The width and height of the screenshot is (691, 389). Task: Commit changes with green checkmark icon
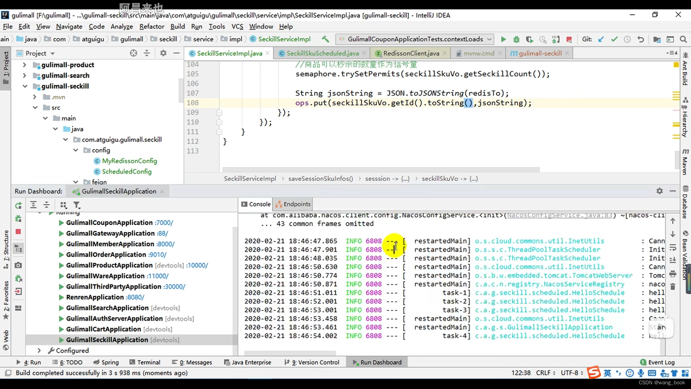[614, 39]
